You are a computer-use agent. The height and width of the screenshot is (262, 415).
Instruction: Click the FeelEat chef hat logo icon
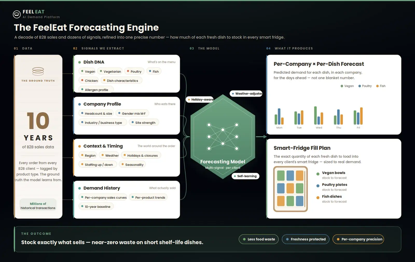tap(17, 14)
